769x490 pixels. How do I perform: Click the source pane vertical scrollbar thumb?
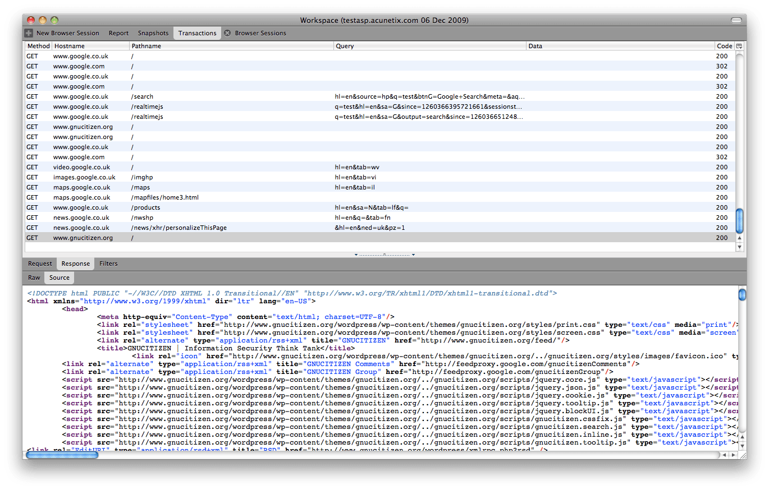pyautogui.click(x=742, y=294)
